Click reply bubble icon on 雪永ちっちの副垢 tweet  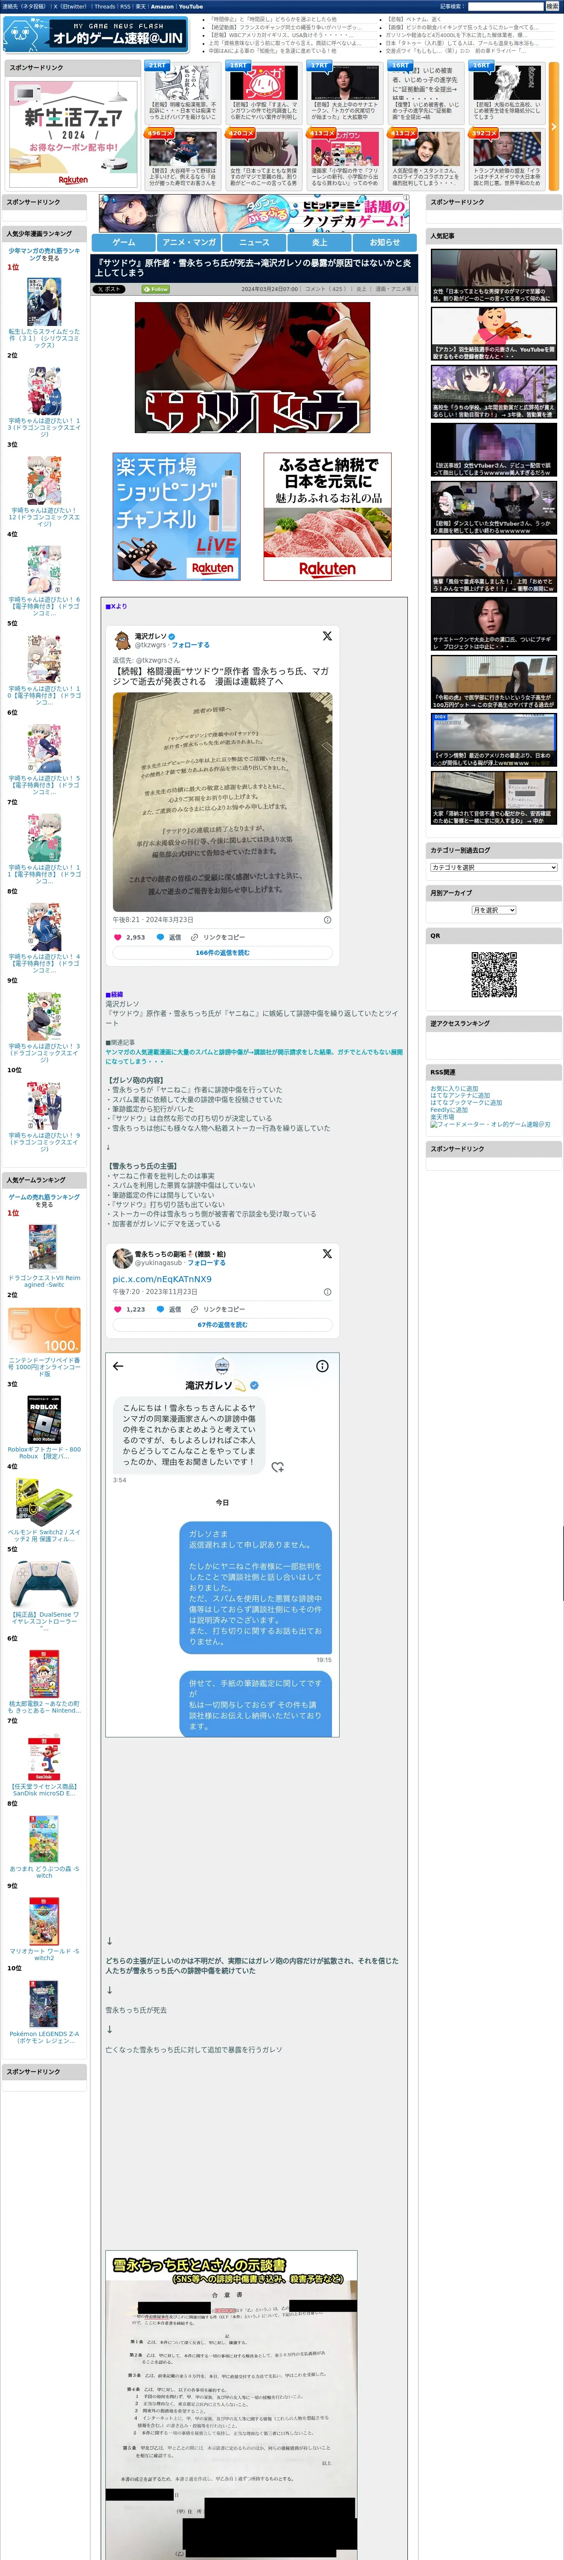[x=161, y=1310]
